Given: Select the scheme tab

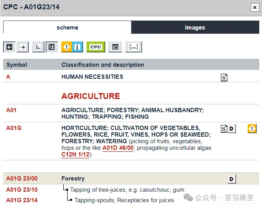Looking at the screenshot, I should pyautogui.click(x=67, y=28).
